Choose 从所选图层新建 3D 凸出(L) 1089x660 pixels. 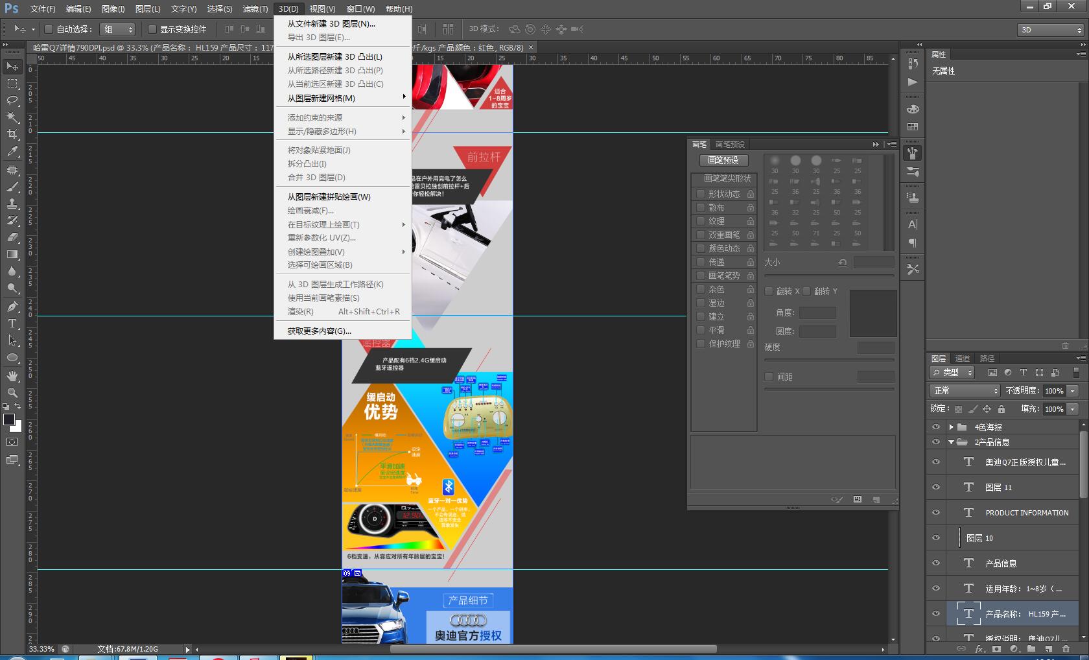pos(342,56)
